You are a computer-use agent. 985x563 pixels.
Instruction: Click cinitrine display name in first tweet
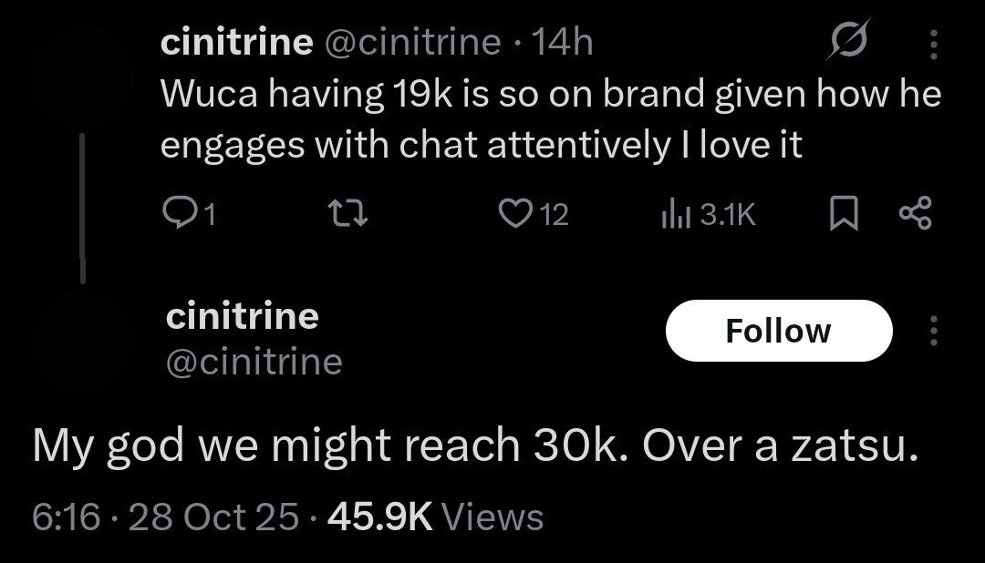(x=236, y=42)
